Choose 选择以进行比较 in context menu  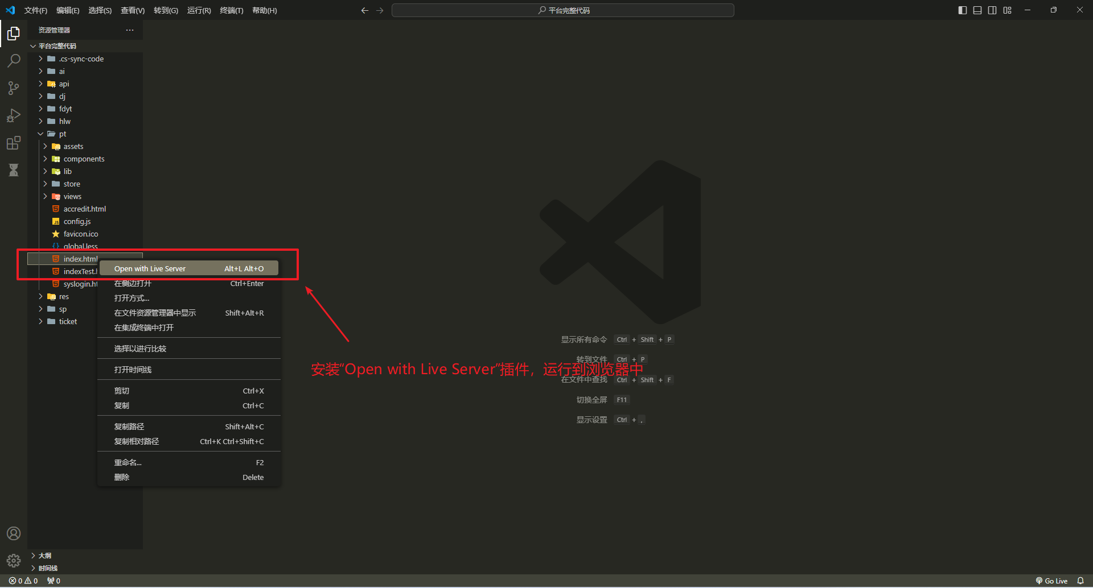click(x=189, y=349)
